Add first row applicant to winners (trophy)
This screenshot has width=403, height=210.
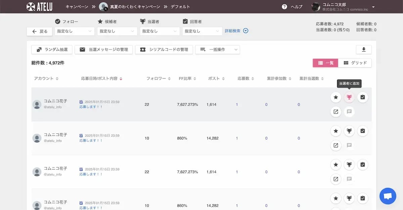click(349, 97)
